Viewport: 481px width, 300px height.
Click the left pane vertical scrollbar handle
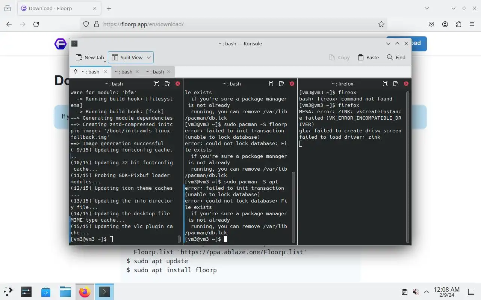(179, 239)
